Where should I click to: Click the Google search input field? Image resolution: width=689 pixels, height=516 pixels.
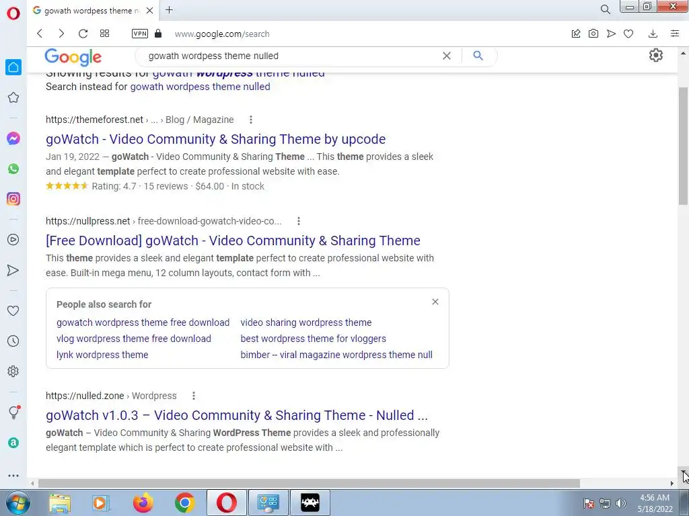click(x=290, y=56)
